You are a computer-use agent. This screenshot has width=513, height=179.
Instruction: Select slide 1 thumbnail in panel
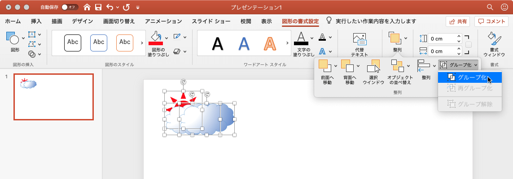[x=54, y=97]
